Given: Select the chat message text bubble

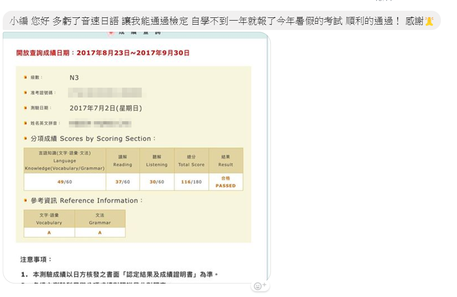Looking at the screenshot, I should 215,21.
